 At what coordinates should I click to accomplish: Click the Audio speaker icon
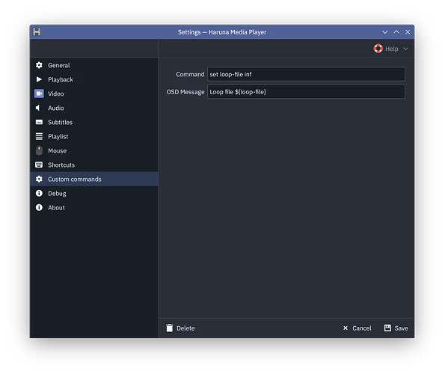38,108
